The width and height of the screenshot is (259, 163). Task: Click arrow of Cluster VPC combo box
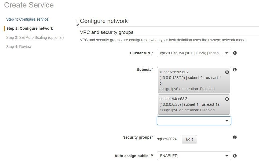pyautogui.click(x=227, y=53)
